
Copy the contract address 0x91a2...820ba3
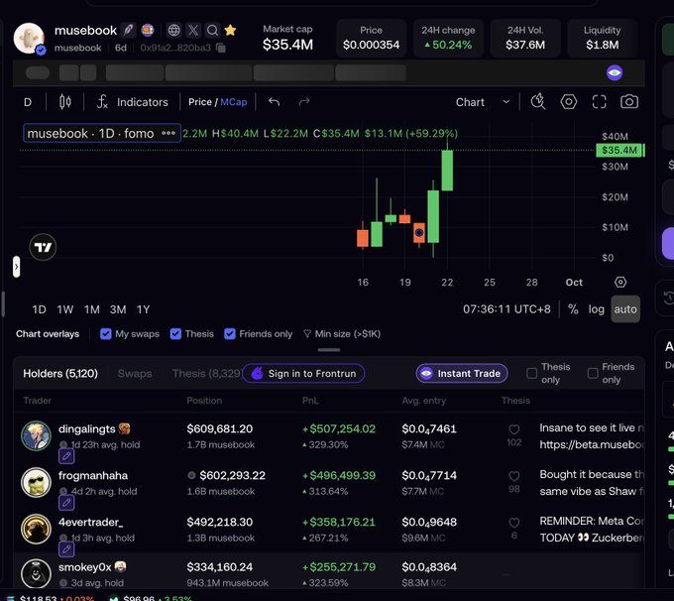(221, 48)
